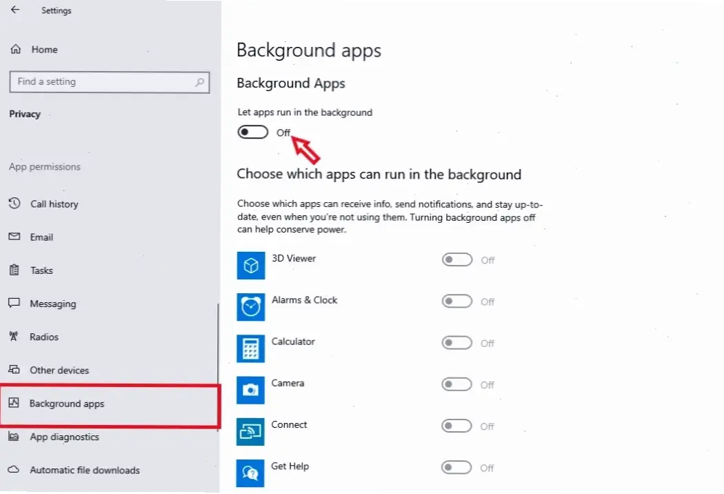Turn on Camera background switch
The width and height of the screenshot is (724, 494).
pos(456,384)
